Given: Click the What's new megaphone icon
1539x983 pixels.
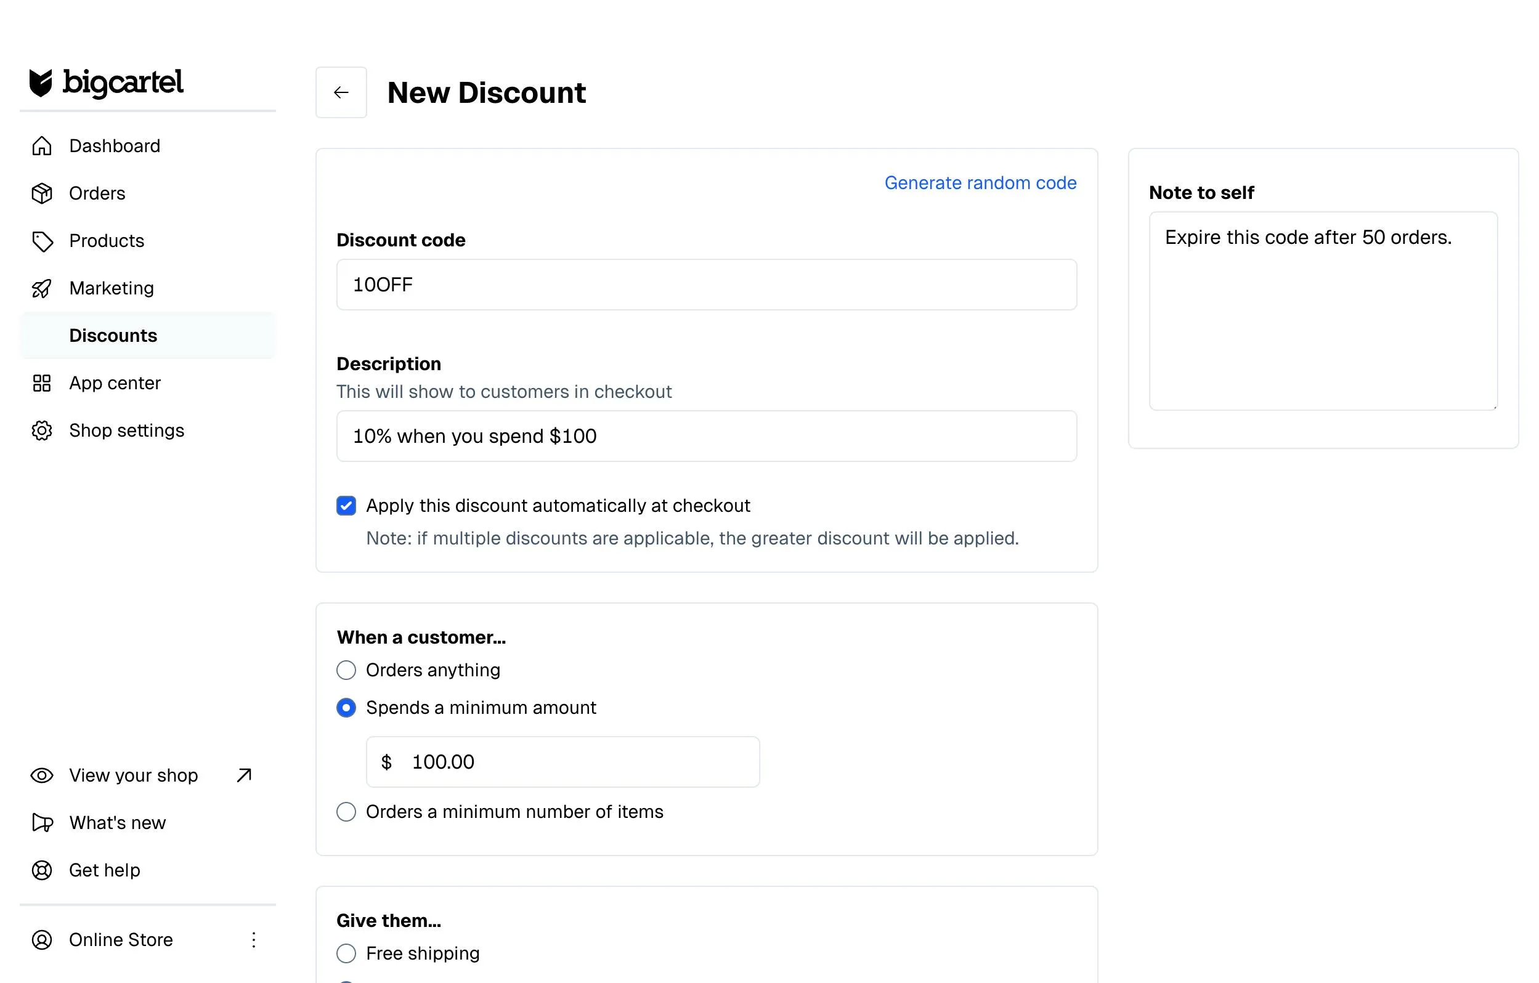Looking at the screenshot, I should click(41, 823).
